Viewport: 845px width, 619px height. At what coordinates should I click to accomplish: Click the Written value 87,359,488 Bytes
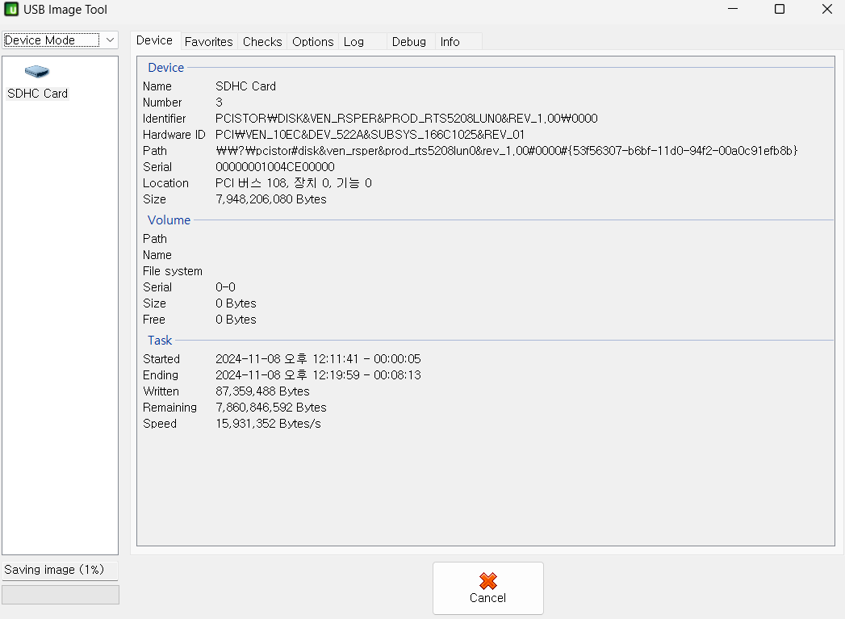[262, 391]
